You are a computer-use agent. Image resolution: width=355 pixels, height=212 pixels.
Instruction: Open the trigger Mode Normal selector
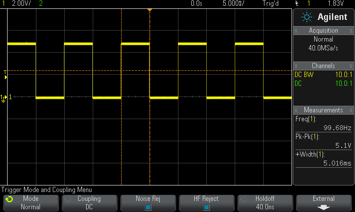pos(31,203)
